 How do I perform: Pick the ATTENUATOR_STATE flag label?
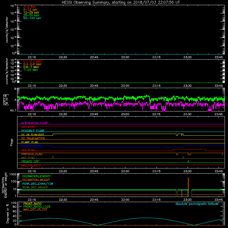pyautogui.click(x=34, y=123)
